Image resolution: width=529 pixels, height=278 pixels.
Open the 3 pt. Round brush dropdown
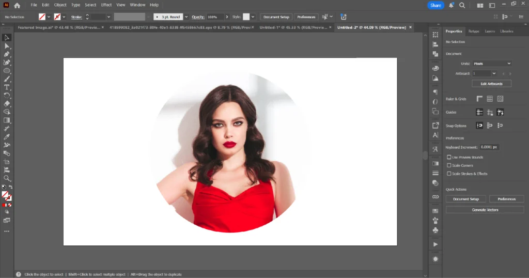pos(186,17)
